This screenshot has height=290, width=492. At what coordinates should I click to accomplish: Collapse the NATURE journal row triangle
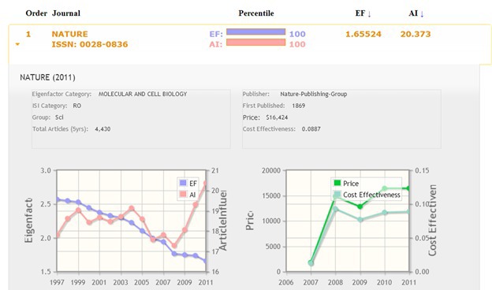(x=17, y=44)
